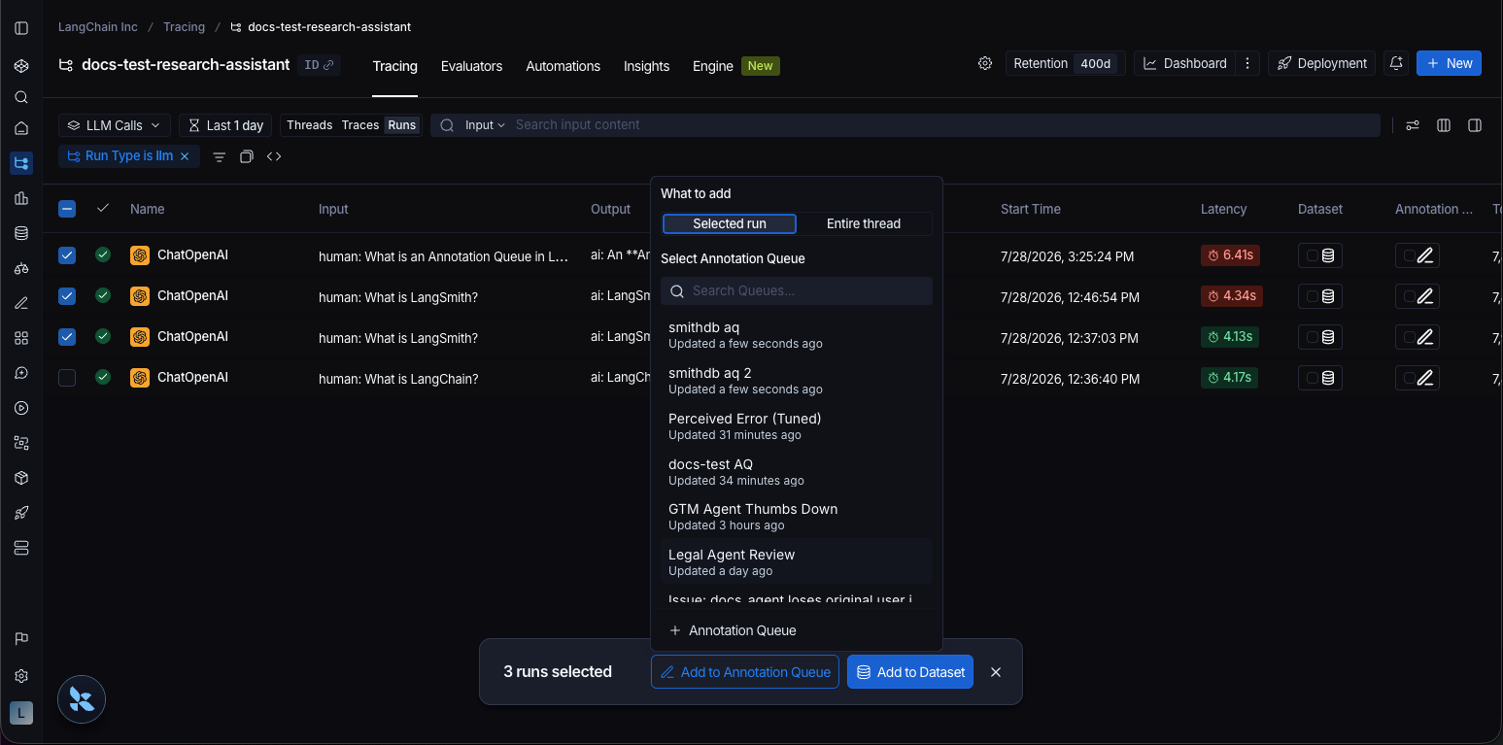1503x745 pixels.
Task: Go to Home via the sidebar house icon
Action: 21,128
